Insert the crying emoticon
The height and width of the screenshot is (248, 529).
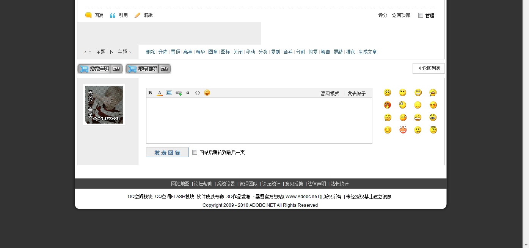click(x=433, y=93)
